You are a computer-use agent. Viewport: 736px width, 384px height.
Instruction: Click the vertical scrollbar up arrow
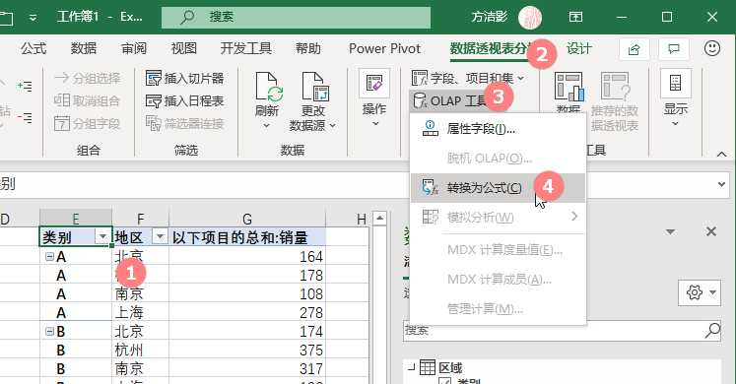coord(379,218)
